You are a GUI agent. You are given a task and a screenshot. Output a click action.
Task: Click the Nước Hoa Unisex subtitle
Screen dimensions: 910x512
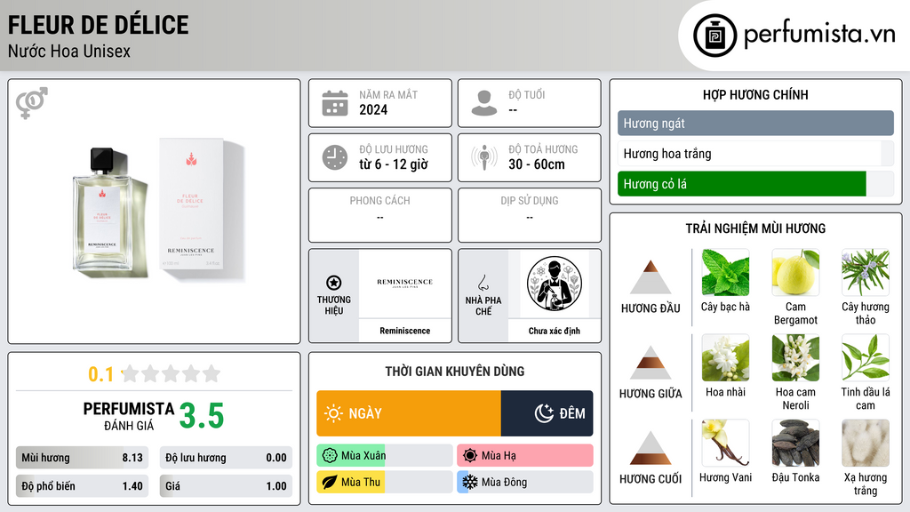coord(69,51)
